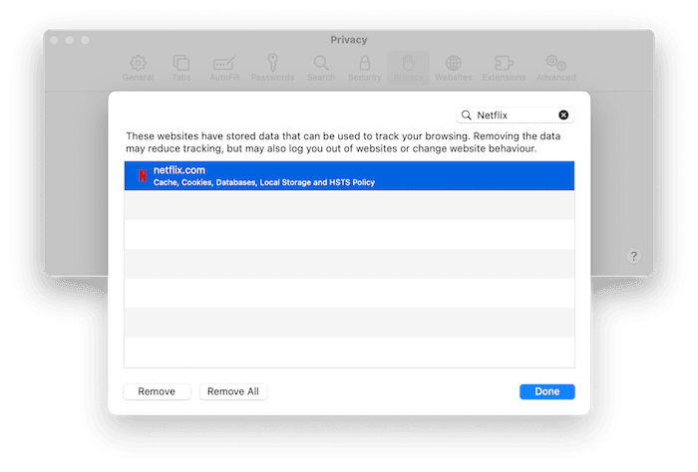698x472 pixels.
Task: Open the AutoFill preferences pane
Action: point(224,68)
